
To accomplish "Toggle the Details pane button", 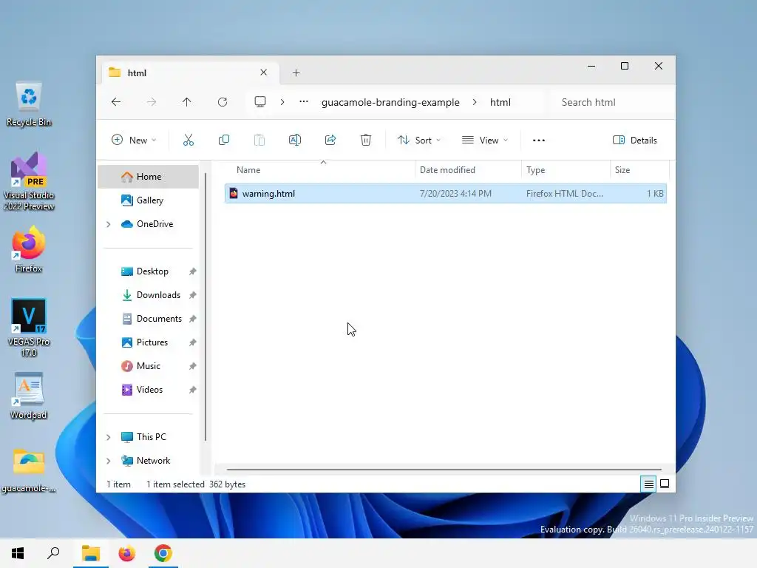I will point(634,140).
